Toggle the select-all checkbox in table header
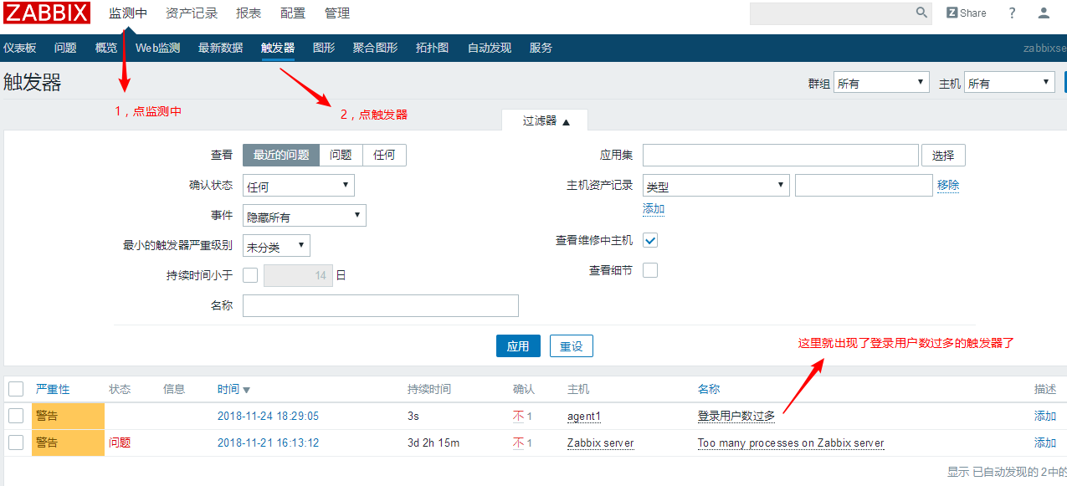The width and height of the screenshot is (1067, 486). [16, 389]
